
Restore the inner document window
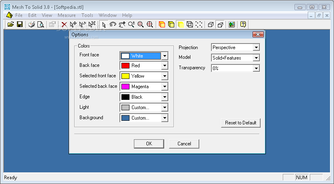(x=319, y=16)
